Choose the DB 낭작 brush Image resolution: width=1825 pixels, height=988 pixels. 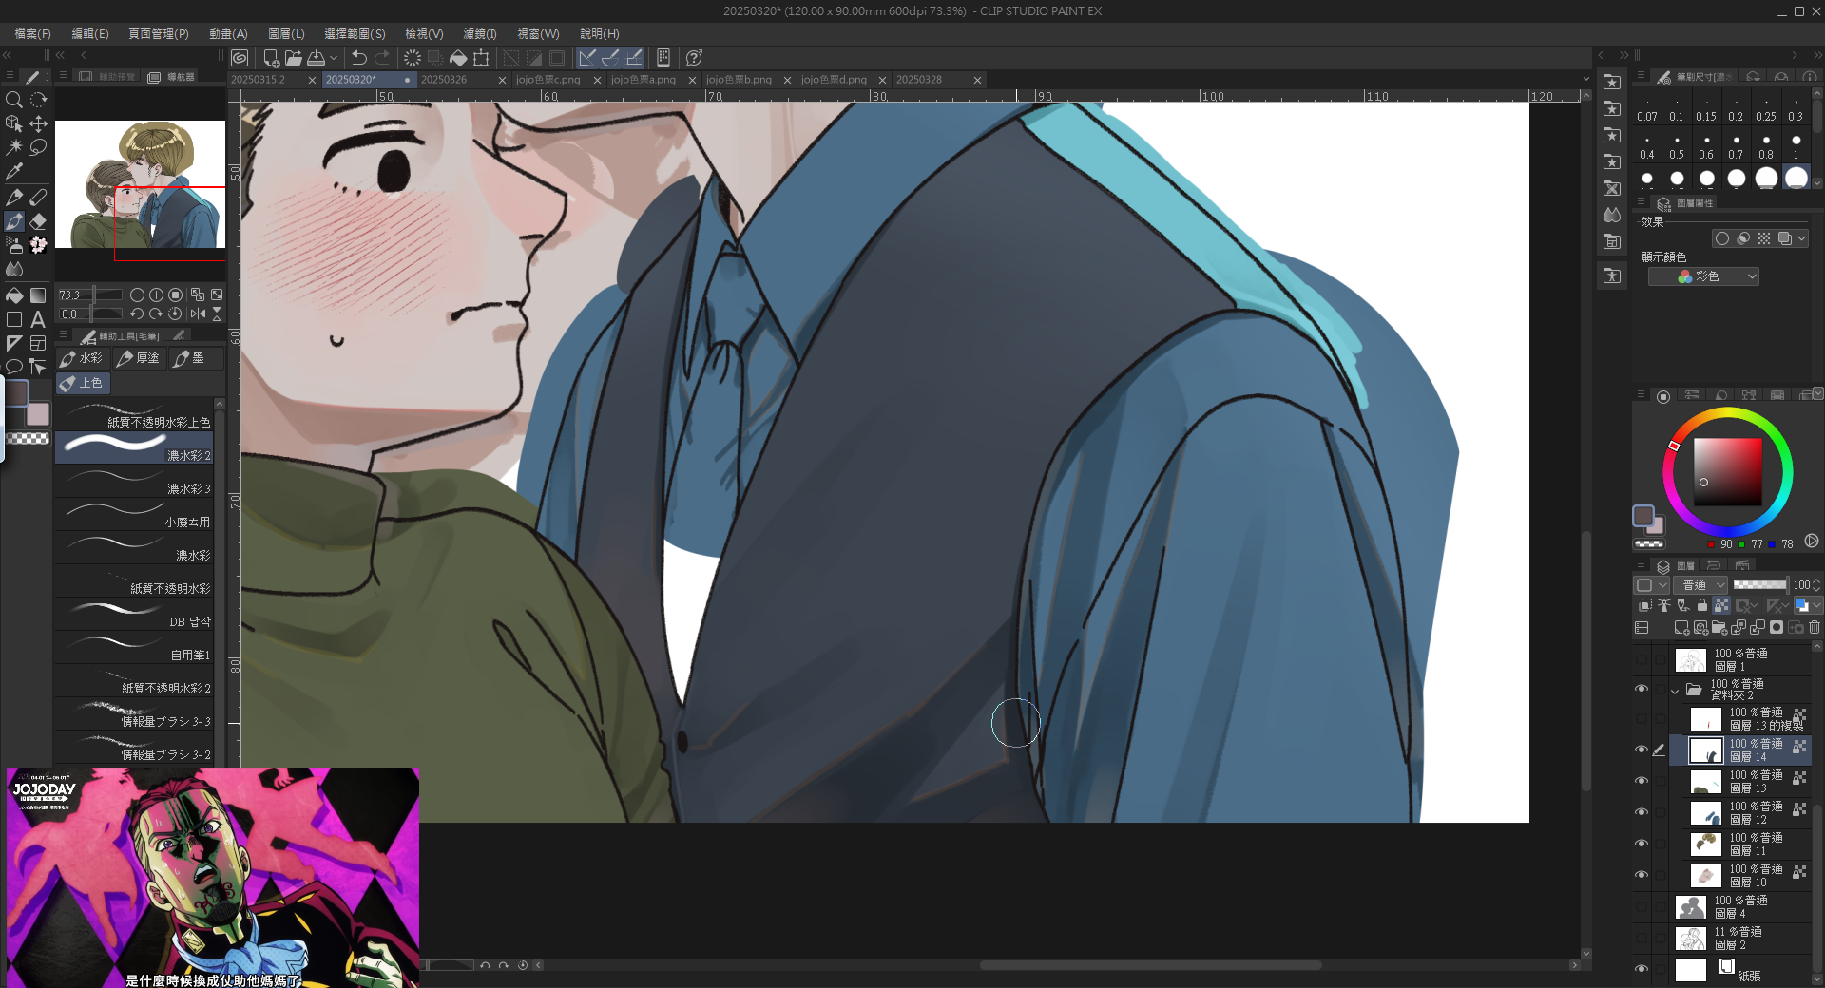click(134, 614)
